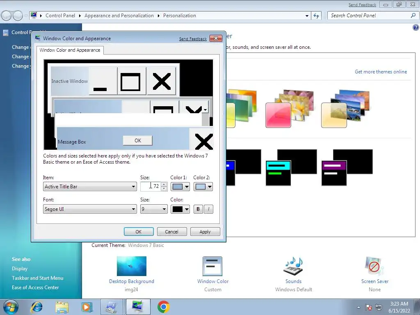This screenshot has width=420, height=315.
Task: Open the Screen Saver icon
Action: pos(374,266)
